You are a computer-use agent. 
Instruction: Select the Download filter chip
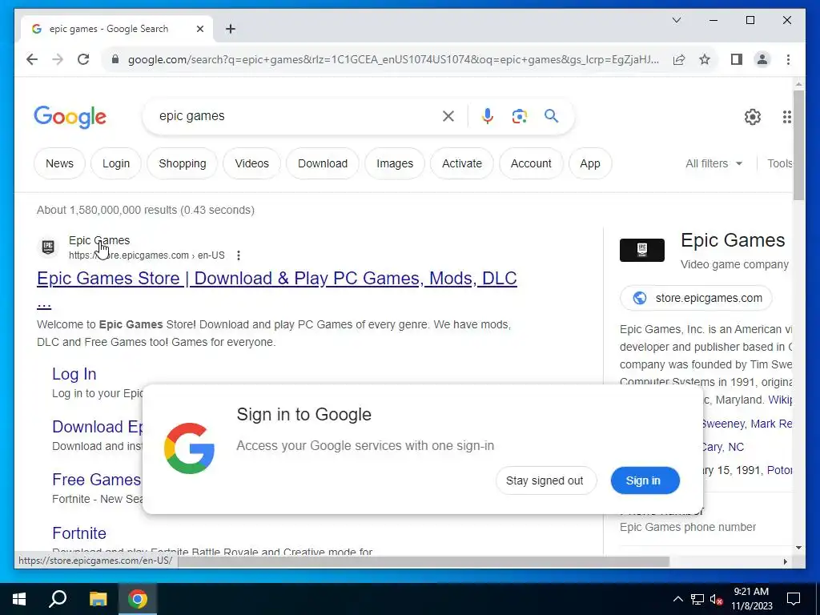(x=323, y=163)
